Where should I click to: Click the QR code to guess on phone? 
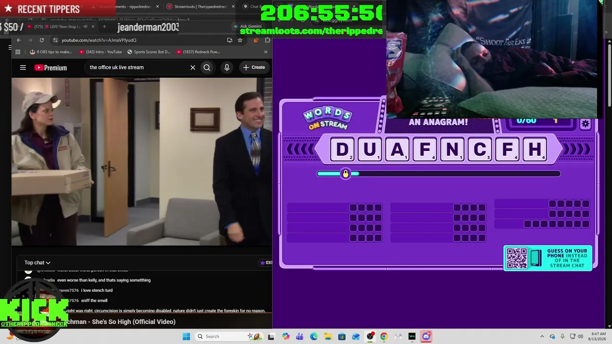tap(517, 258)
